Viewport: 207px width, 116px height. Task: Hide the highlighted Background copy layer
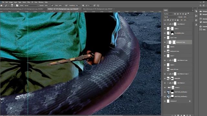pyautogui.click(x=165, y=42)
